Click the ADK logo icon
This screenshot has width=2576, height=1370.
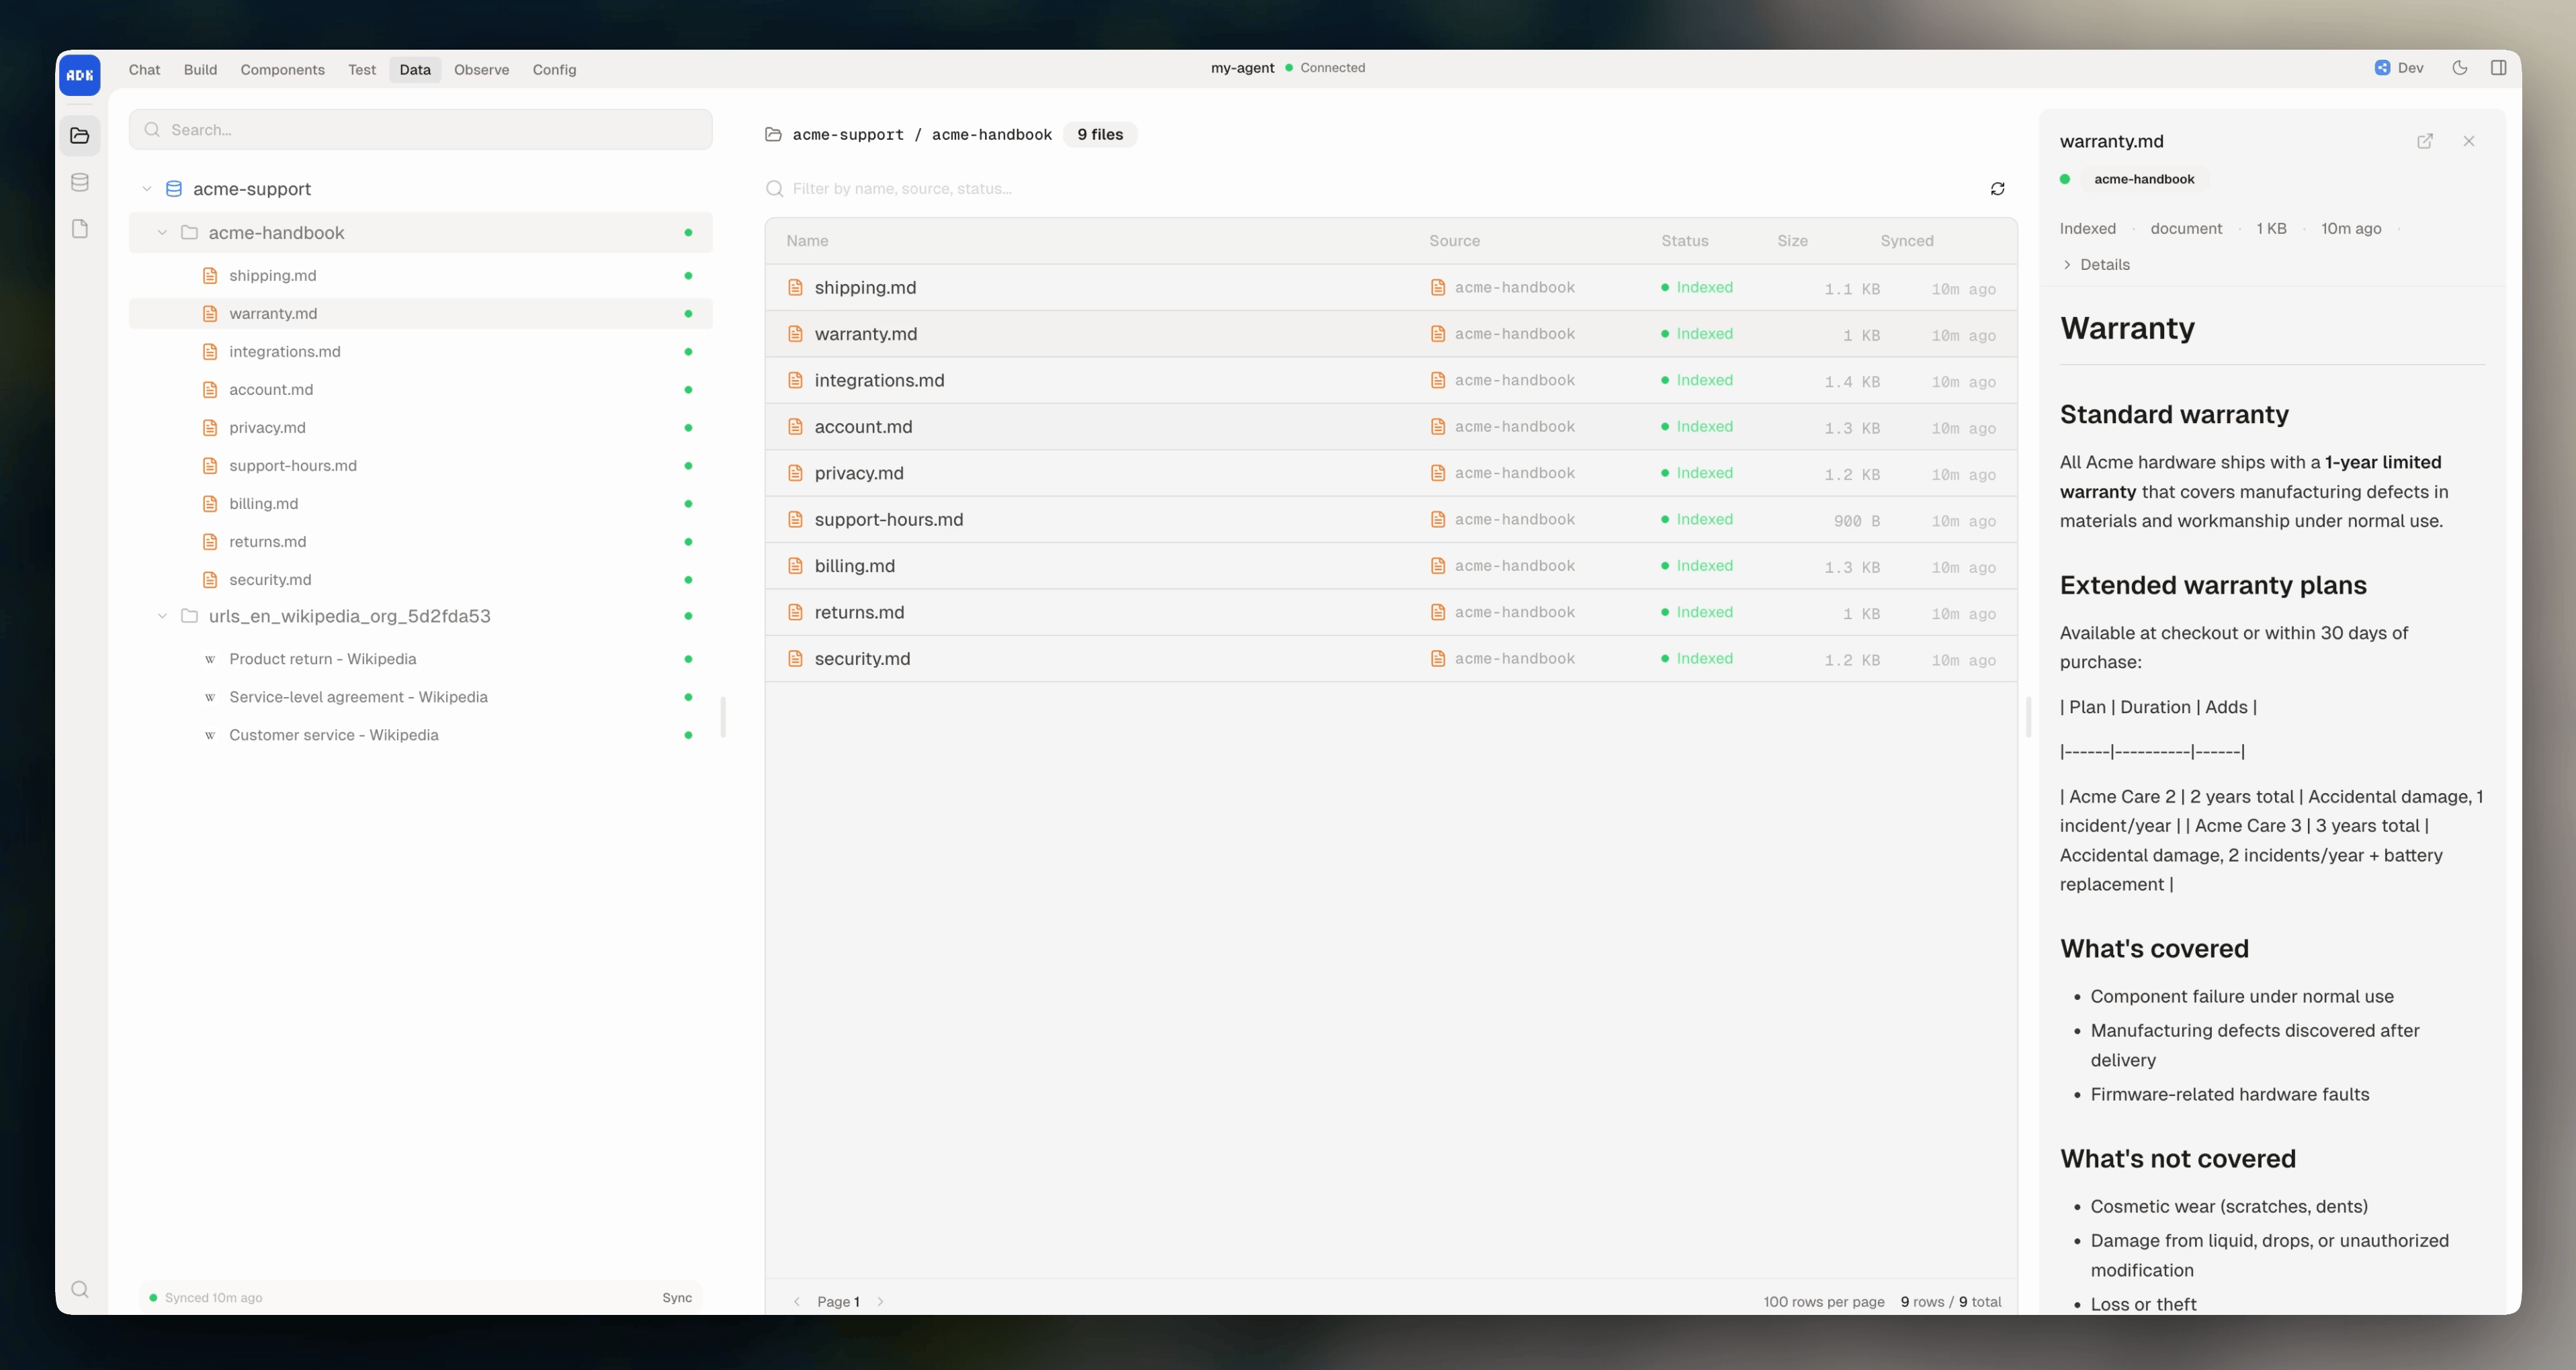click(x=80, y=75)
